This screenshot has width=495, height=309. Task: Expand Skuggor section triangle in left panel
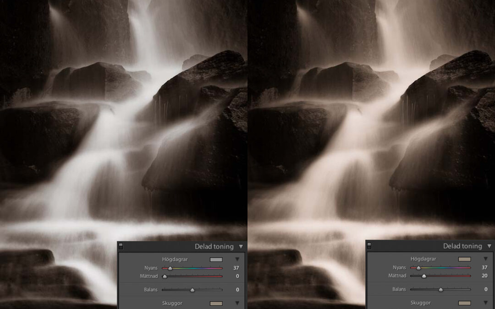click(237, 303)
